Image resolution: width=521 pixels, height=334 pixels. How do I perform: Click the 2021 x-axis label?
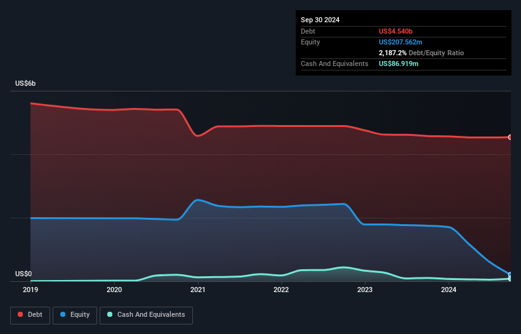tap(198, 290)
